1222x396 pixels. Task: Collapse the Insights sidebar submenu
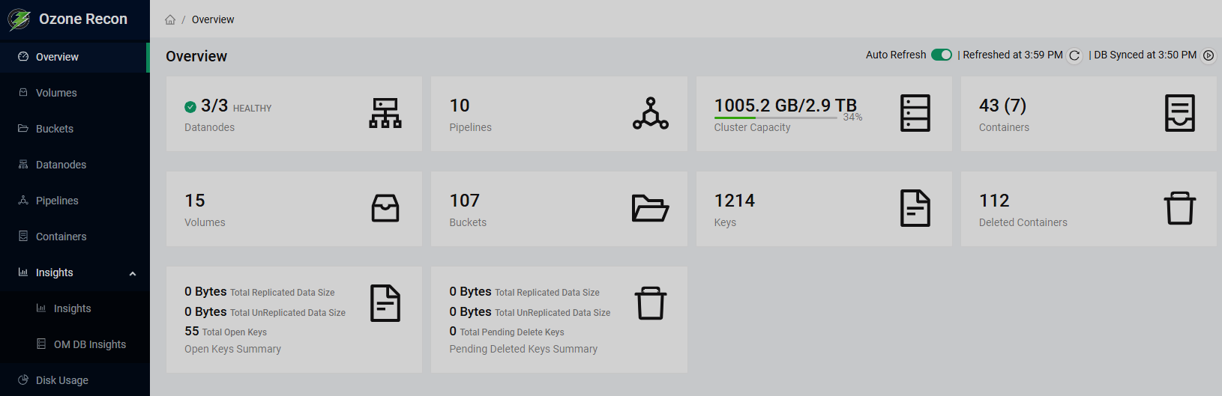tap(75, 272)
